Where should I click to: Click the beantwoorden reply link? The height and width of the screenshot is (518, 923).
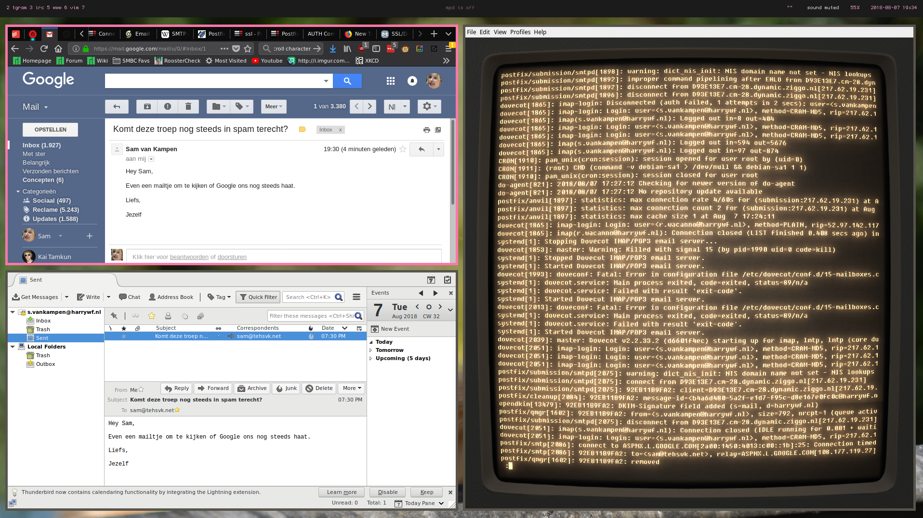189,257
